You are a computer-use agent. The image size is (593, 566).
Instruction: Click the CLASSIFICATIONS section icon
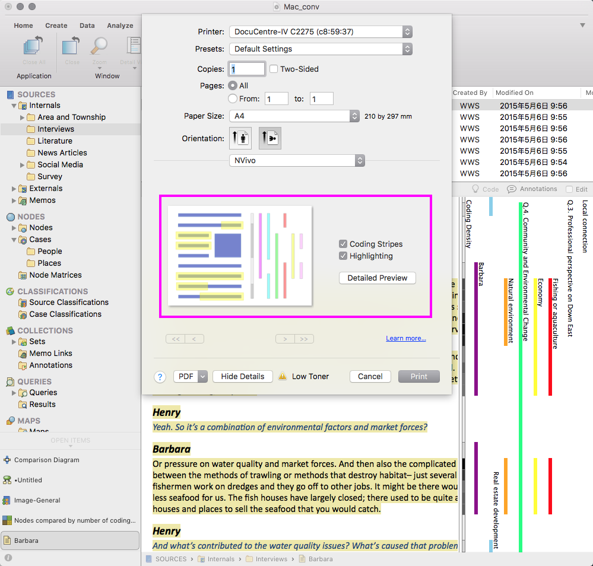10,291
